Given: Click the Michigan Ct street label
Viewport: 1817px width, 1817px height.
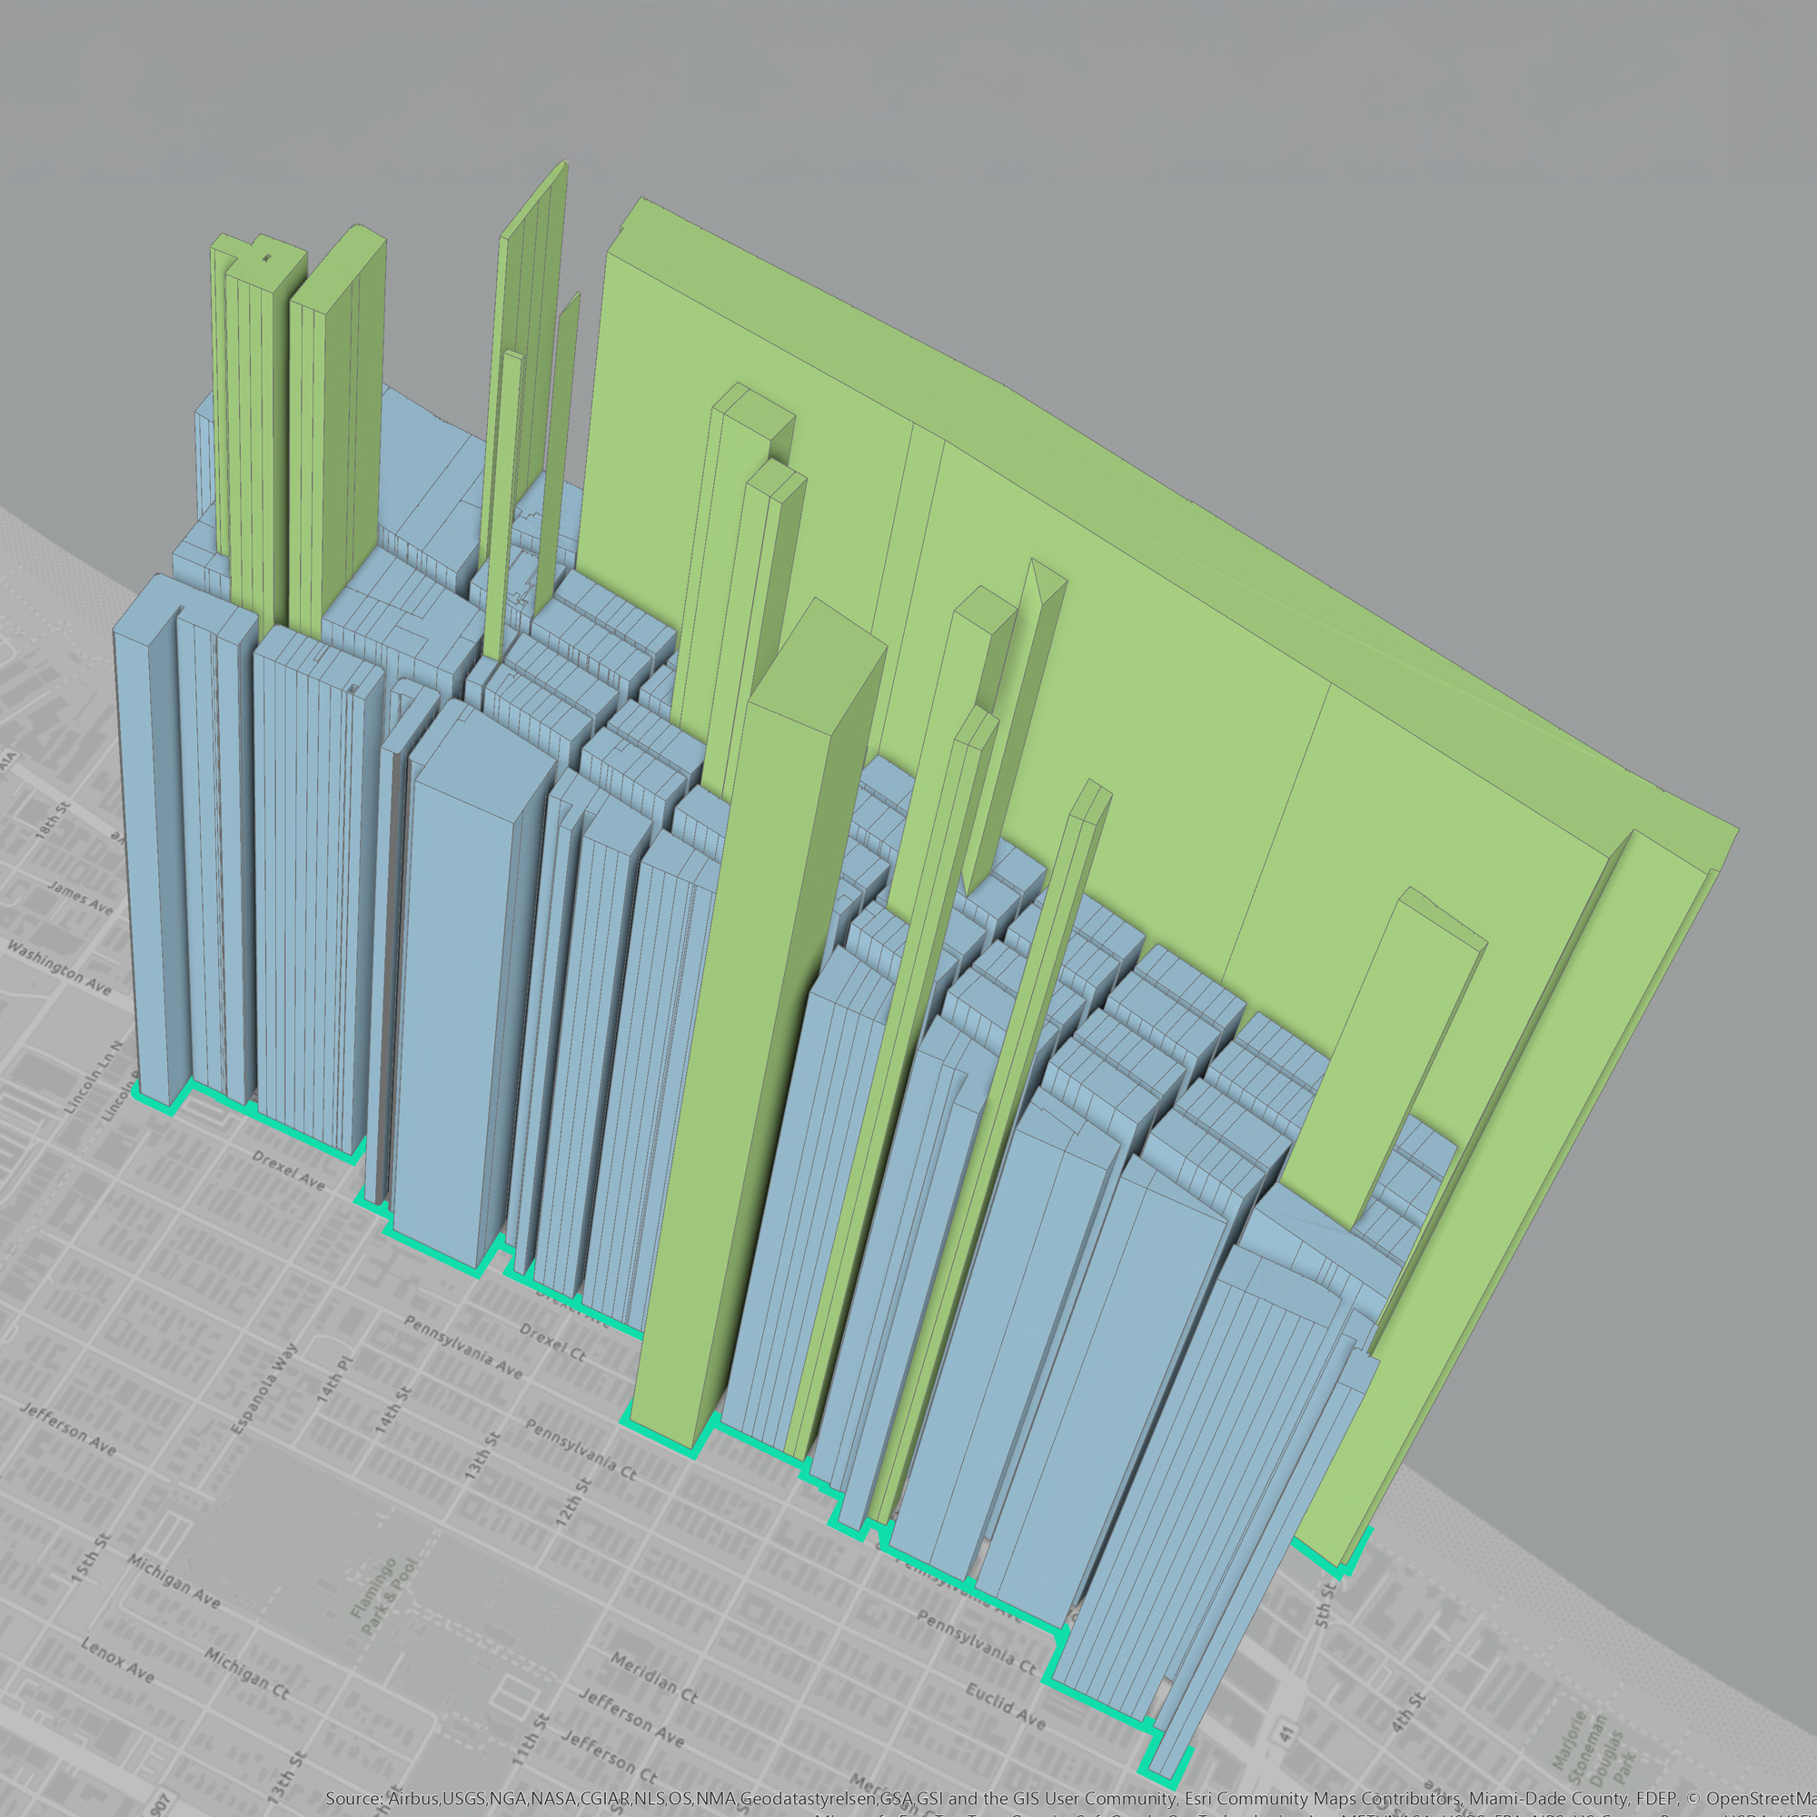Looking at the screenshot, I should [x=246, y=1673].
